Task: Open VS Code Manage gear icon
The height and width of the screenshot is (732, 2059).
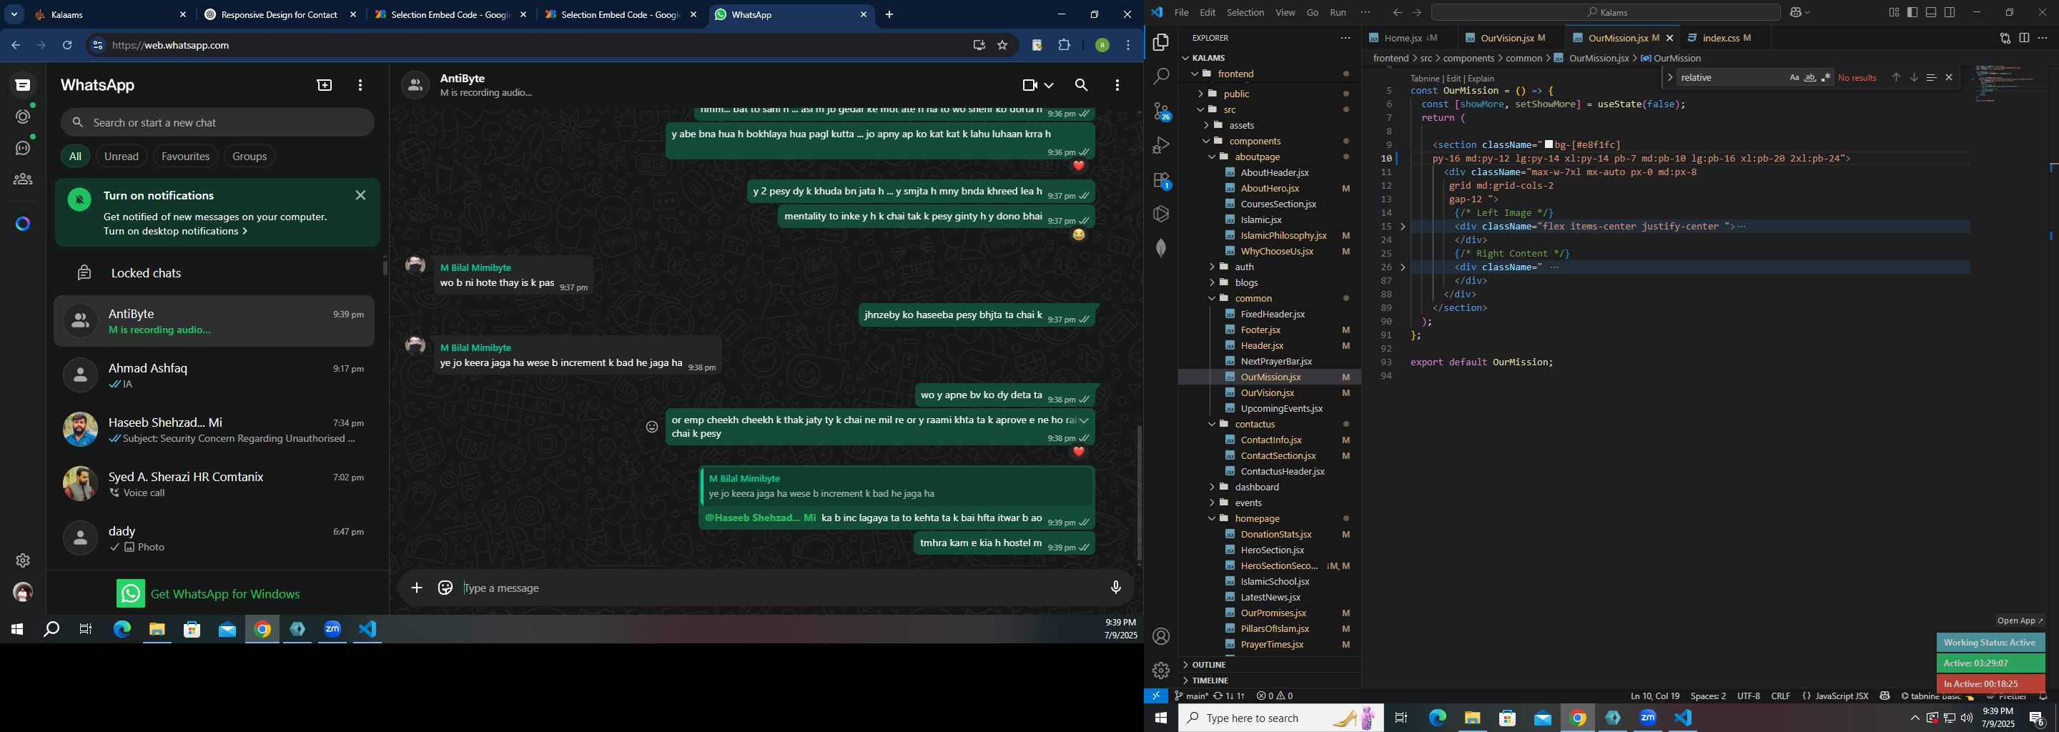Action: pos(1160,671)
